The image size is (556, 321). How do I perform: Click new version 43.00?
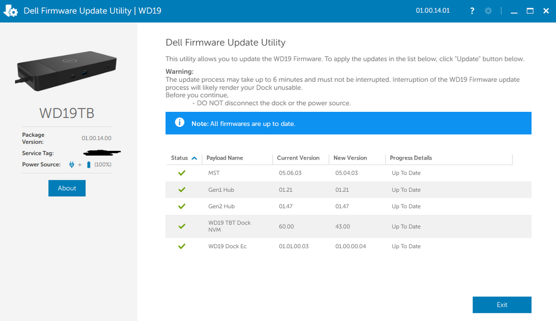pos(342,226)
